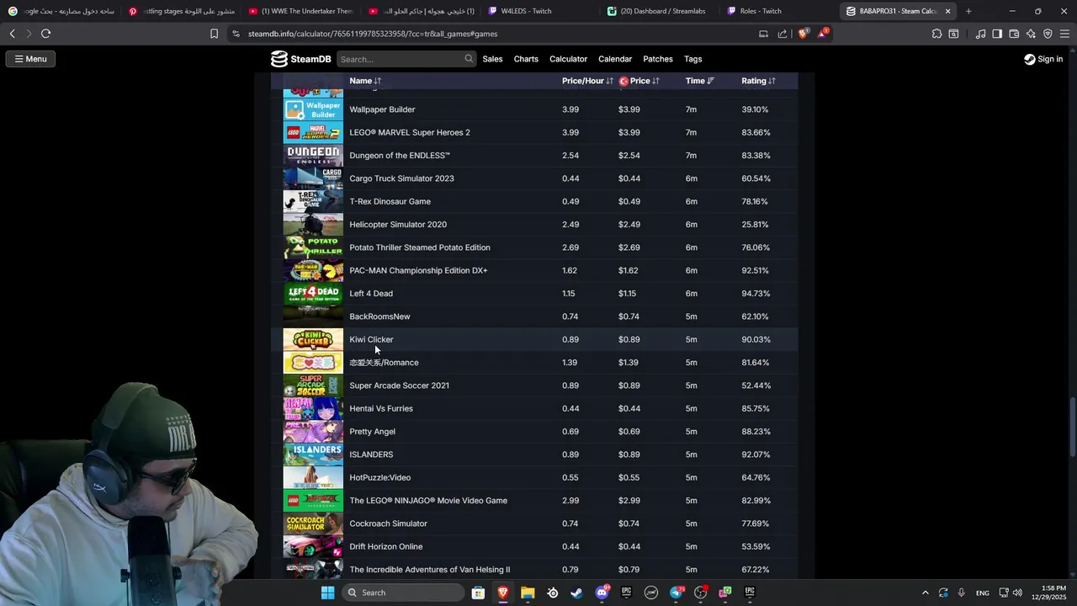Open Steam from the taskbar

pyautogui.click(x=576, y=593)
